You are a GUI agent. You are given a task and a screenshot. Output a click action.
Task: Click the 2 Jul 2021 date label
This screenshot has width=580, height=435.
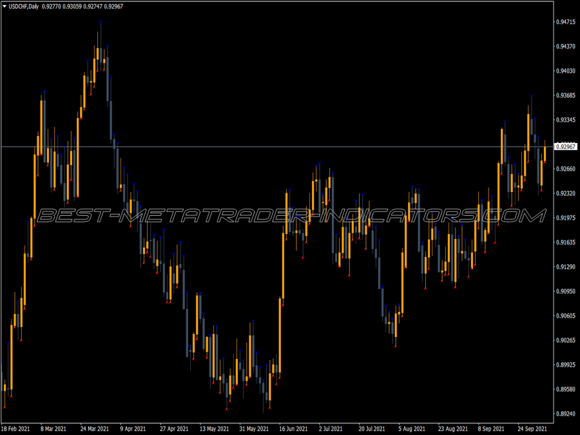click(331, 429)
